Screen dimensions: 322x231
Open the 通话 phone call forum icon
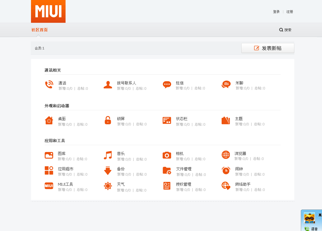coord(49,84)
